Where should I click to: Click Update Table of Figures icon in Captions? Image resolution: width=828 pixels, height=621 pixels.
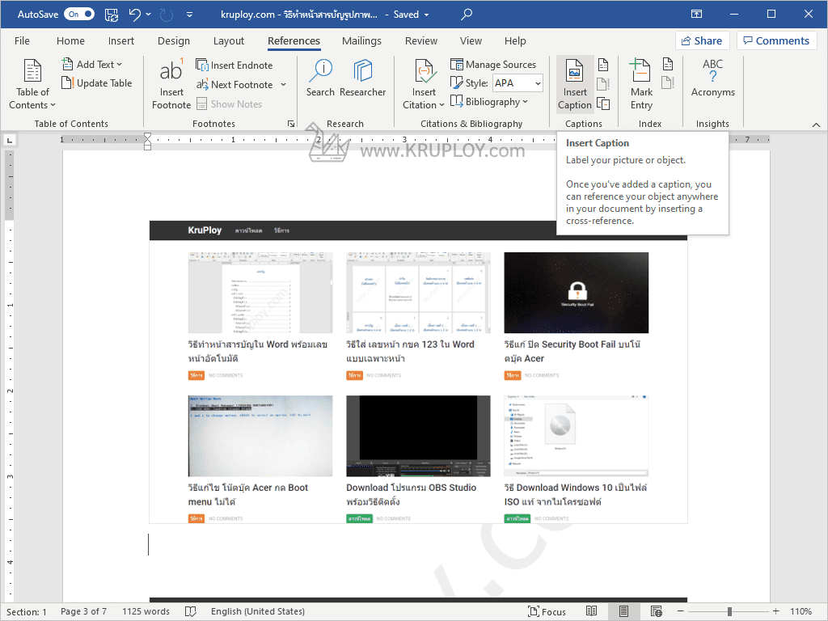[x=603, y=84]
